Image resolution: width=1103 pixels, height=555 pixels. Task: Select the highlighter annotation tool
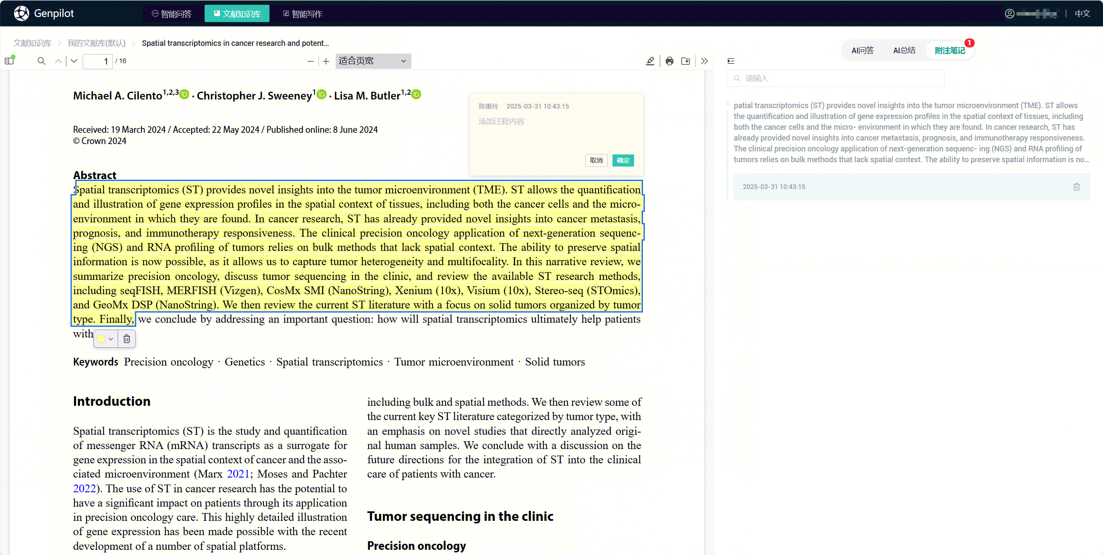point(650,61)
